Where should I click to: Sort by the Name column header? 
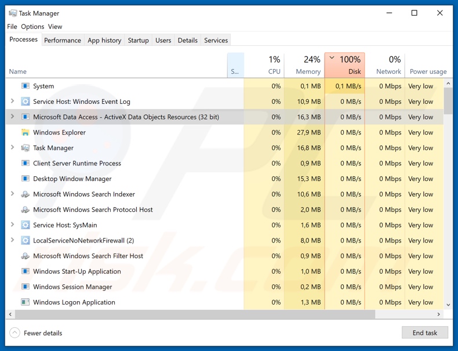[117, 65]
